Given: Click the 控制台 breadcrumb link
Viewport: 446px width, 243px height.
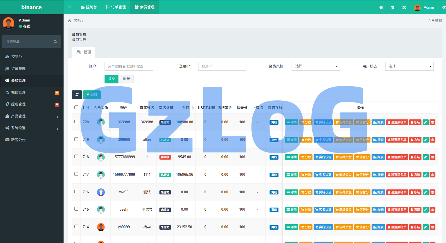Looking at the screenshot, I should [x=75, y=21].
